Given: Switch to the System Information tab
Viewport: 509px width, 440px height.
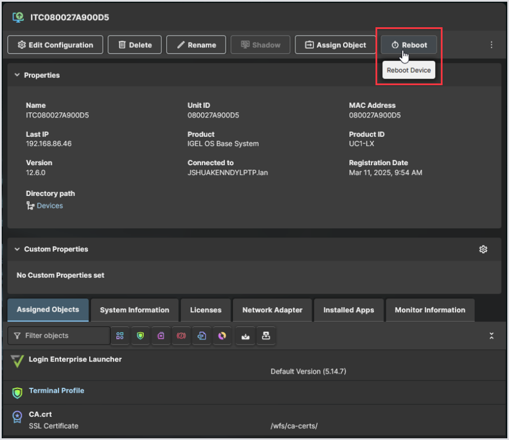Looking at the screenshot, I should [135, 310].
